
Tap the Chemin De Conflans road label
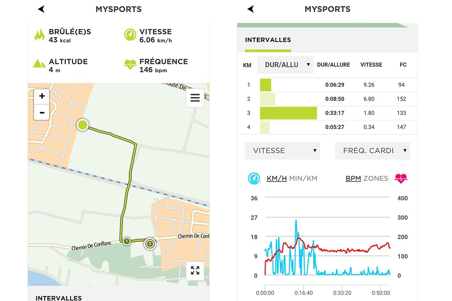92,246
